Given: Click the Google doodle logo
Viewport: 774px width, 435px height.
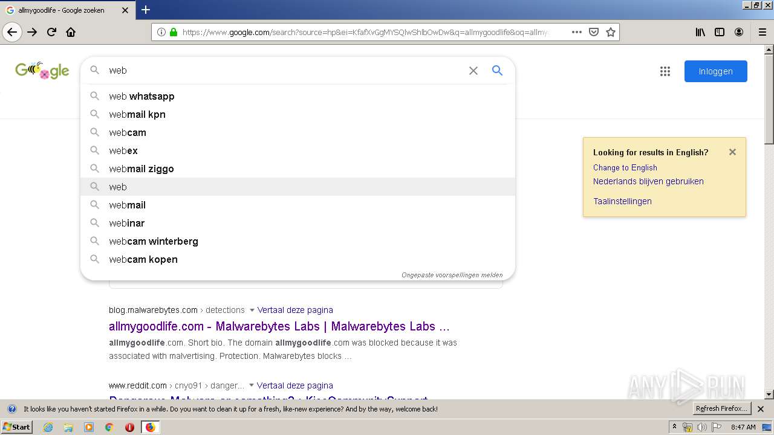Looking at the screenshot, I should 42,71.
